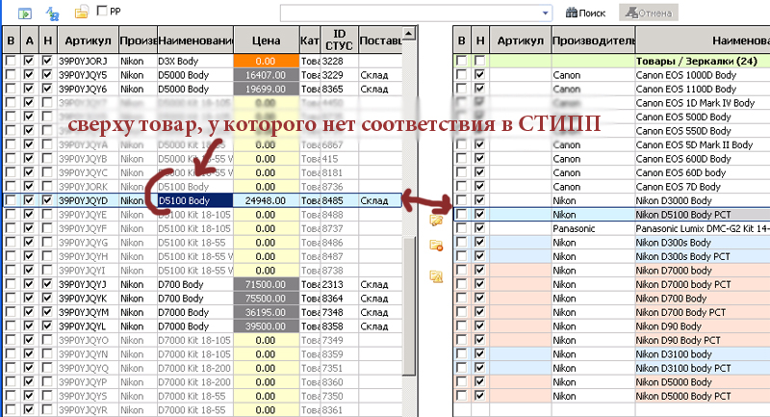The height and width of the screenshot is (417, 770).
Task: Click the left table Наименование column header
Action: [x=195, y=40]
